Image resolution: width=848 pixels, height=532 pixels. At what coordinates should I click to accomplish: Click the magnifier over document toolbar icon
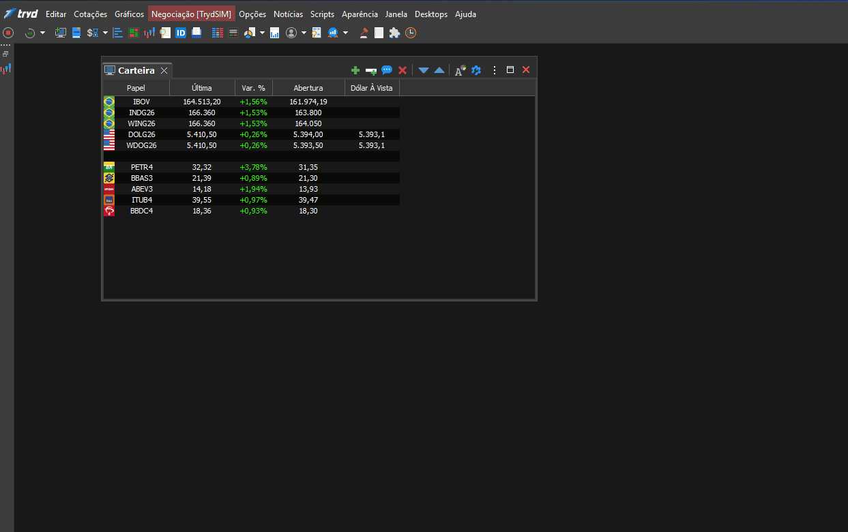[x=164, y=33]
